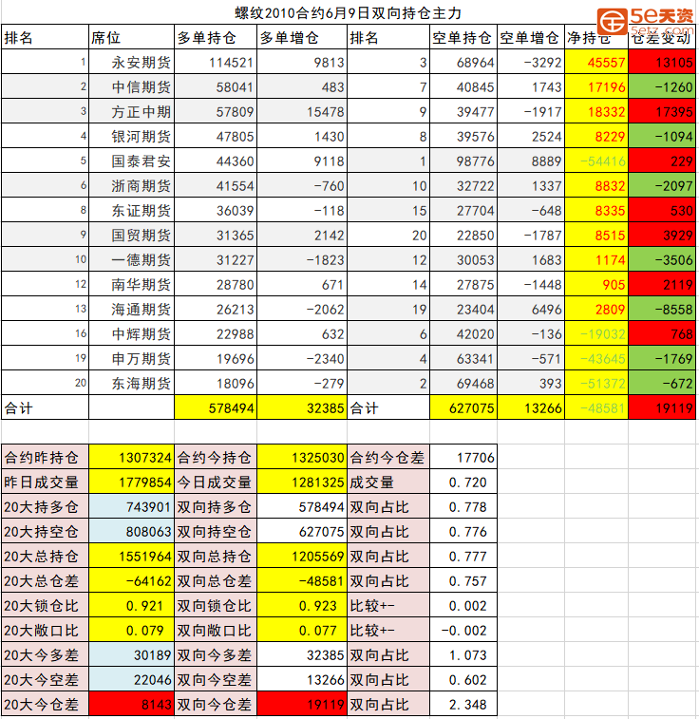The width and height of the screenshot is (699, 719).
Task: Click the 方正中期 seat cell
Action: [132, 111]
